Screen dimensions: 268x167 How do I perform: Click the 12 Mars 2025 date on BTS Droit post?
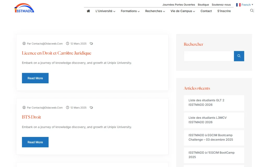pyautogui.click(x=79, y=108)
